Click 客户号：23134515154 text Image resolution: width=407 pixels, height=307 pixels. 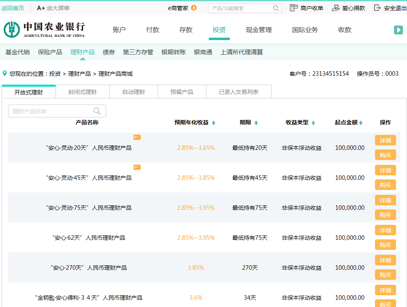(319, 74)
